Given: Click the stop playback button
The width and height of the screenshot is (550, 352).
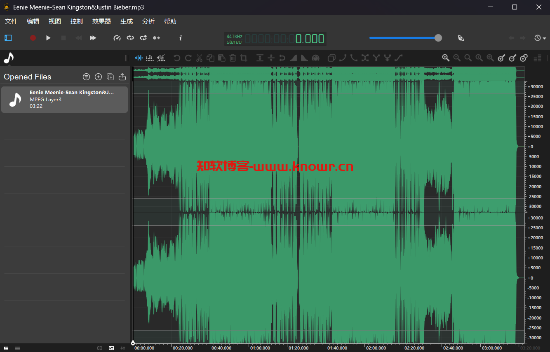Looking at the screenshot, I should coord(63,38).
